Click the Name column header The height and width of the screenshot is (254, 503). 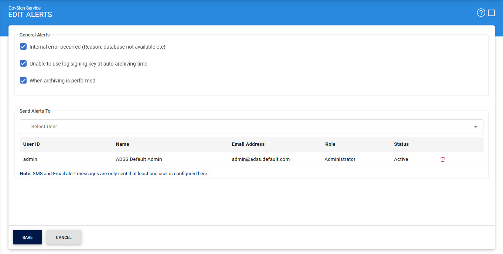[x=122, y=144]
